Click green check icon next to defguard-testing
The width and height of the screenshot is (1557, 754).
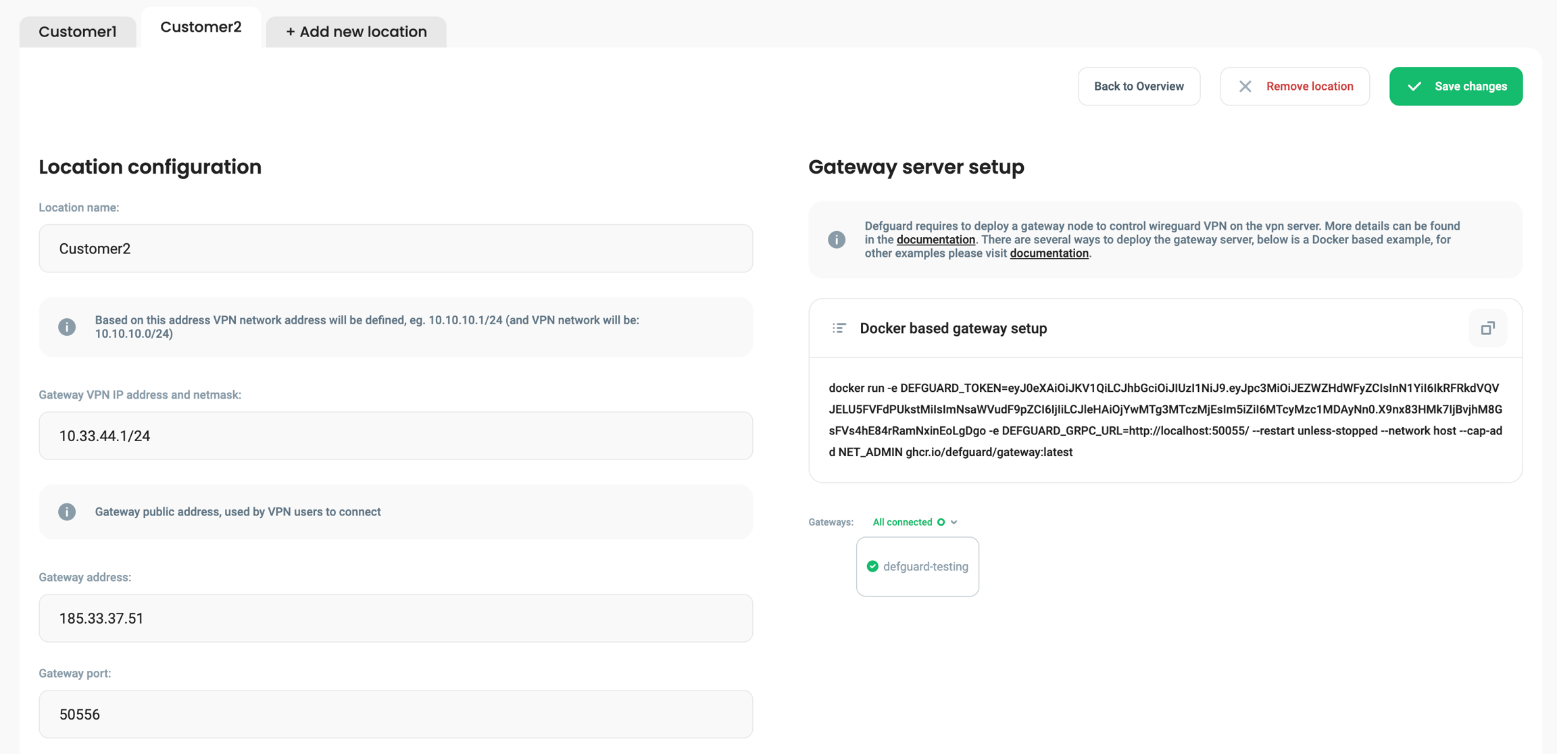[872, 567]
